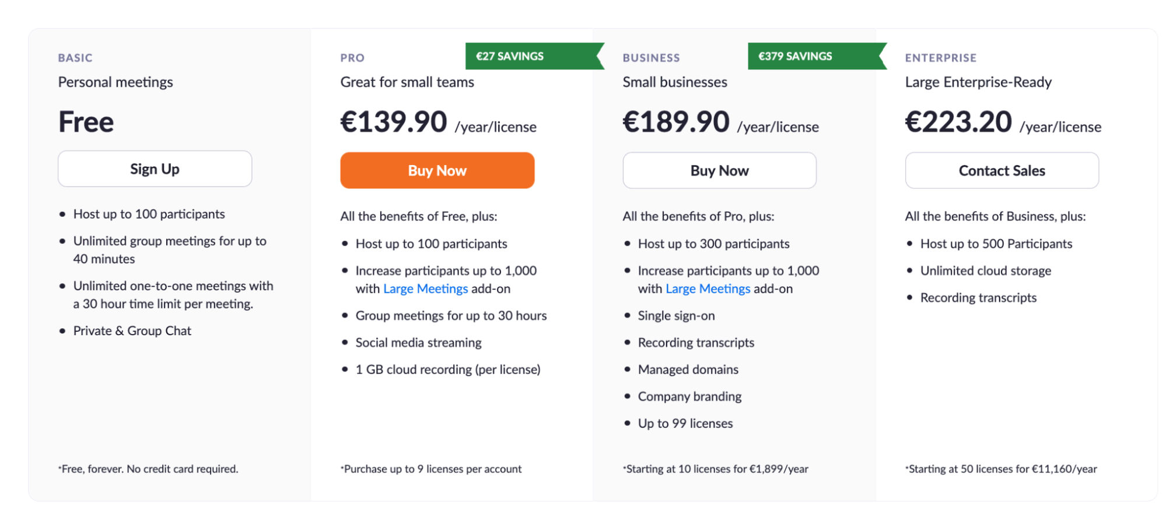Open the Large Meetings link under Business

coord(708,288)
